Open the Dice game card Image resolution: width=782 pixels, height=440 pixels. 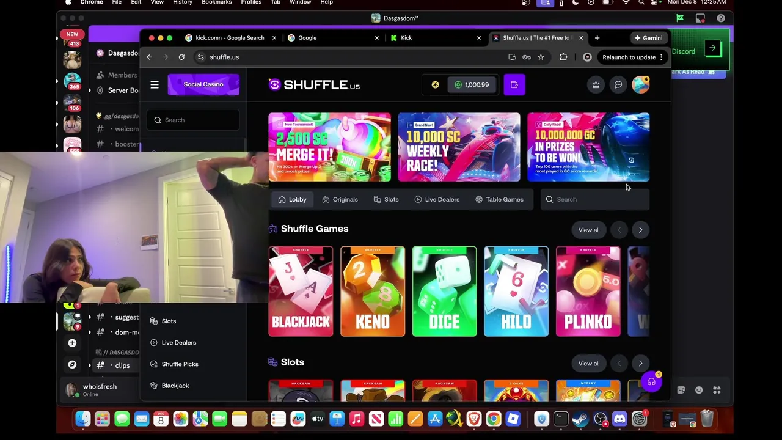[444, 291]
